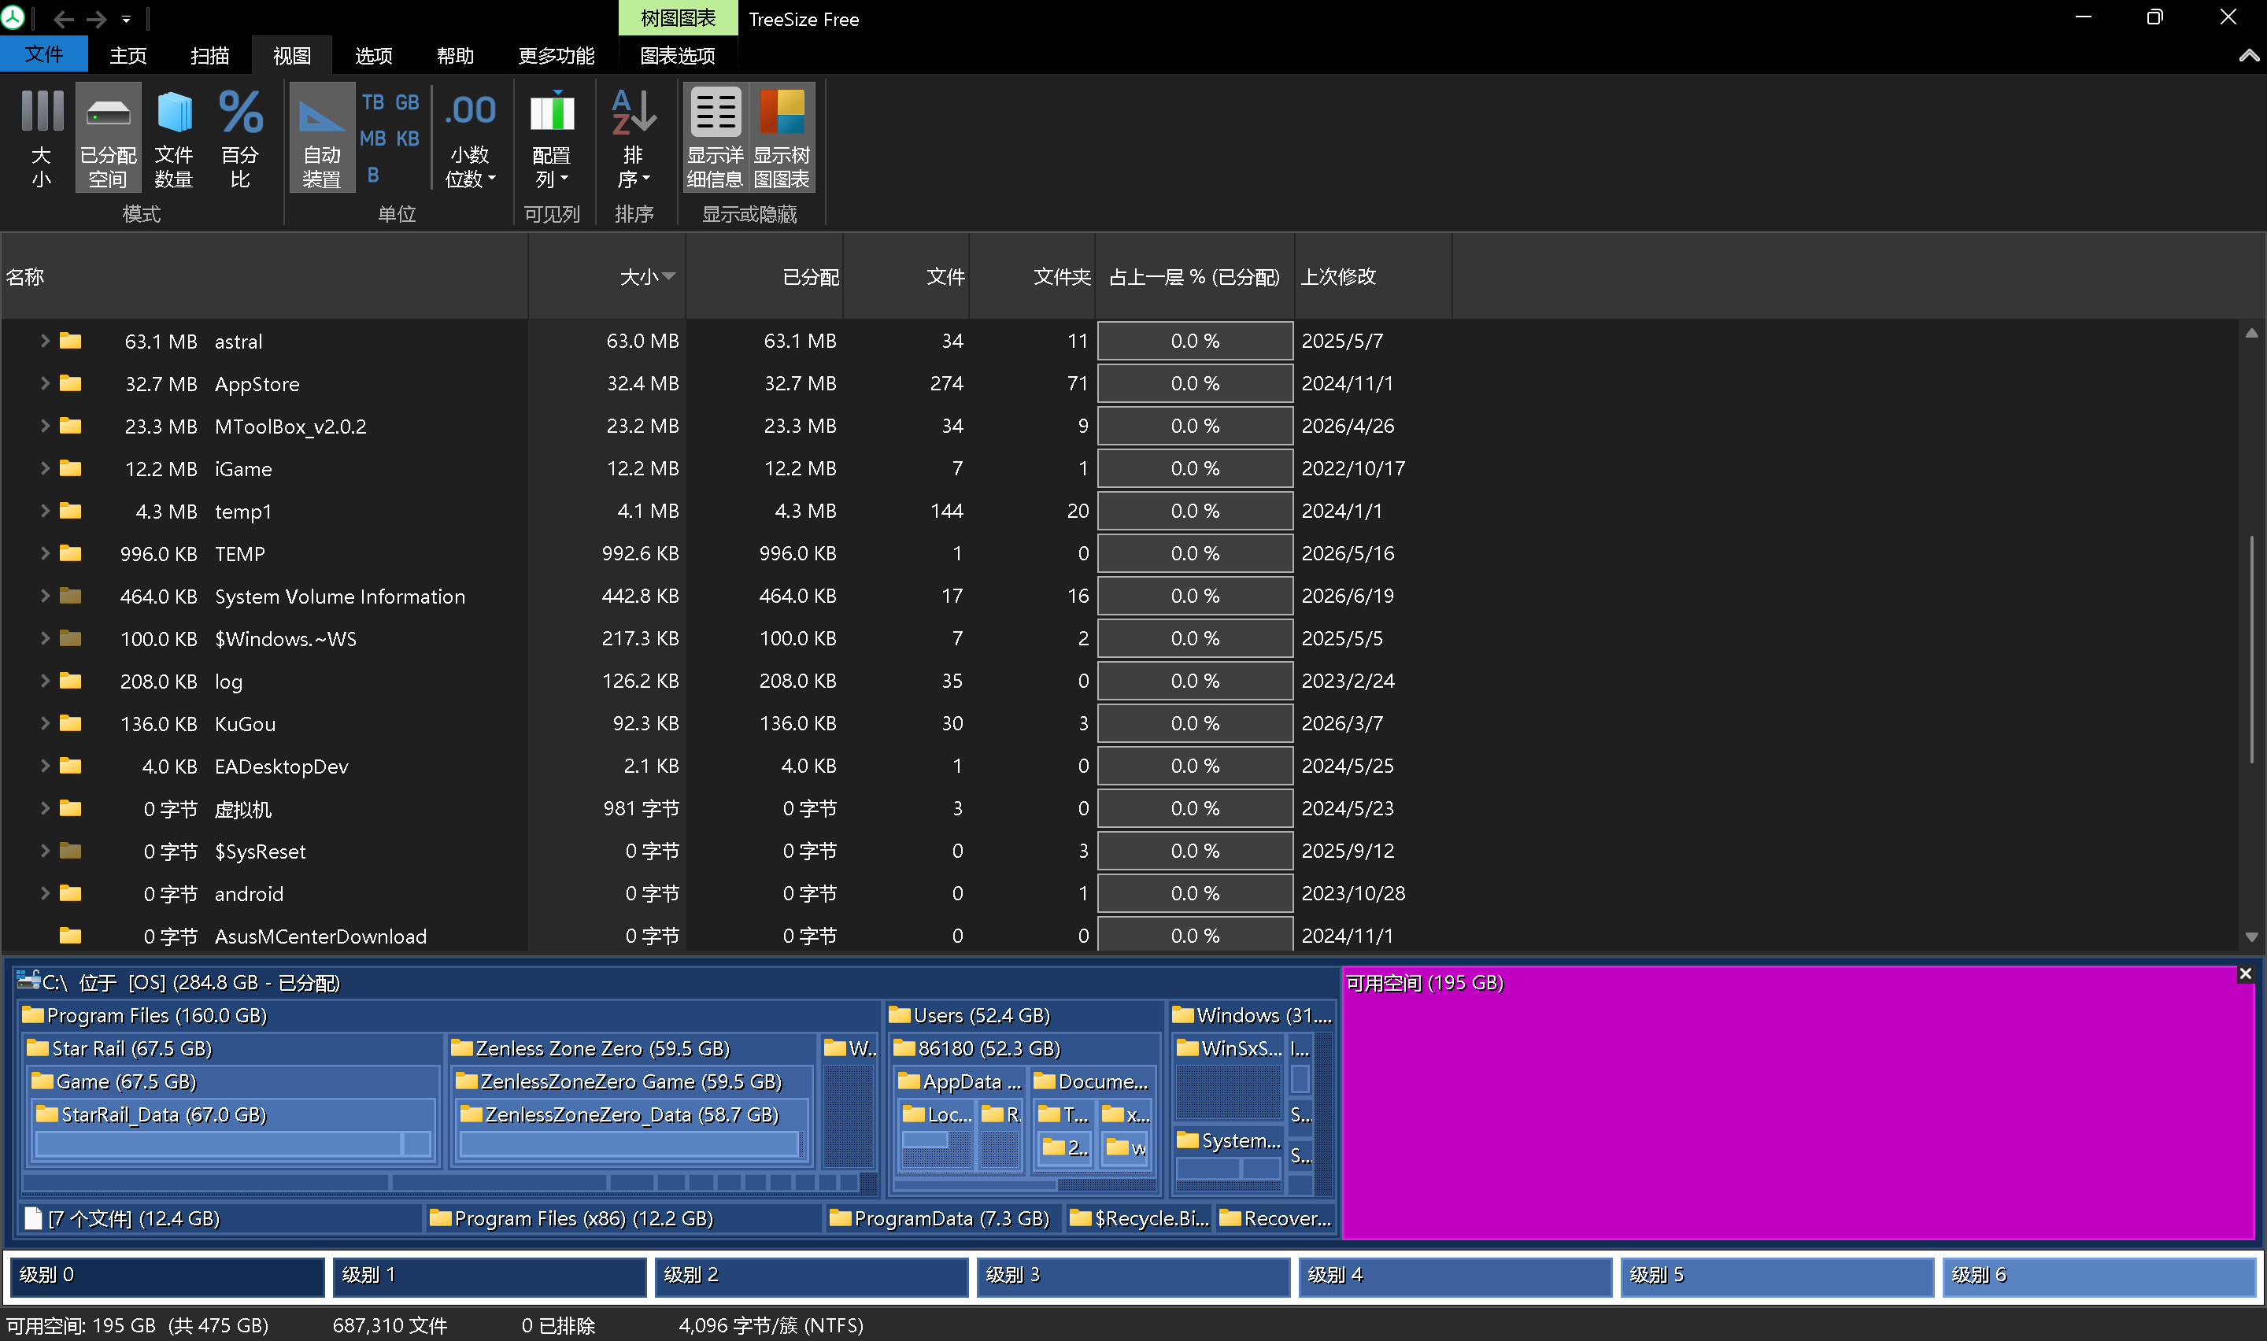Image resolution: width=2267 pixels, height=1341 pixels.
Task: Toggle 显示详细信息 details view
Action: [715, 138]
